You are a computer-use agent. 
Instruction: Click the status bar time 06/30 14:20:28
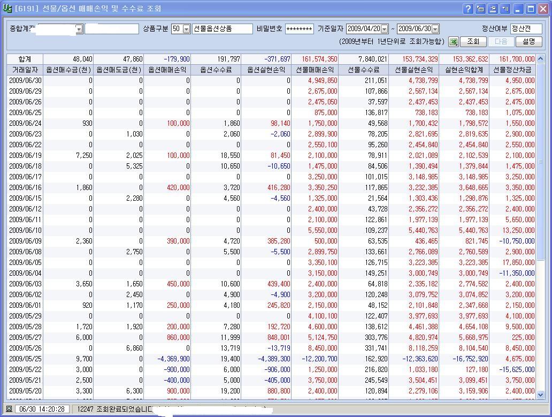(42, 409)
